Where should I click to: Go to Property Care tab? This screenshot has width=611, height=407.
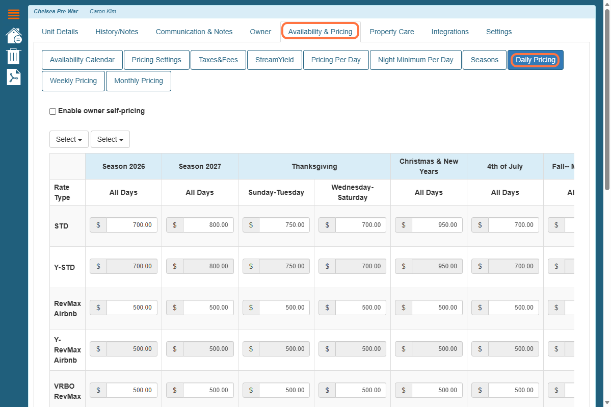[x=391, y=32]
